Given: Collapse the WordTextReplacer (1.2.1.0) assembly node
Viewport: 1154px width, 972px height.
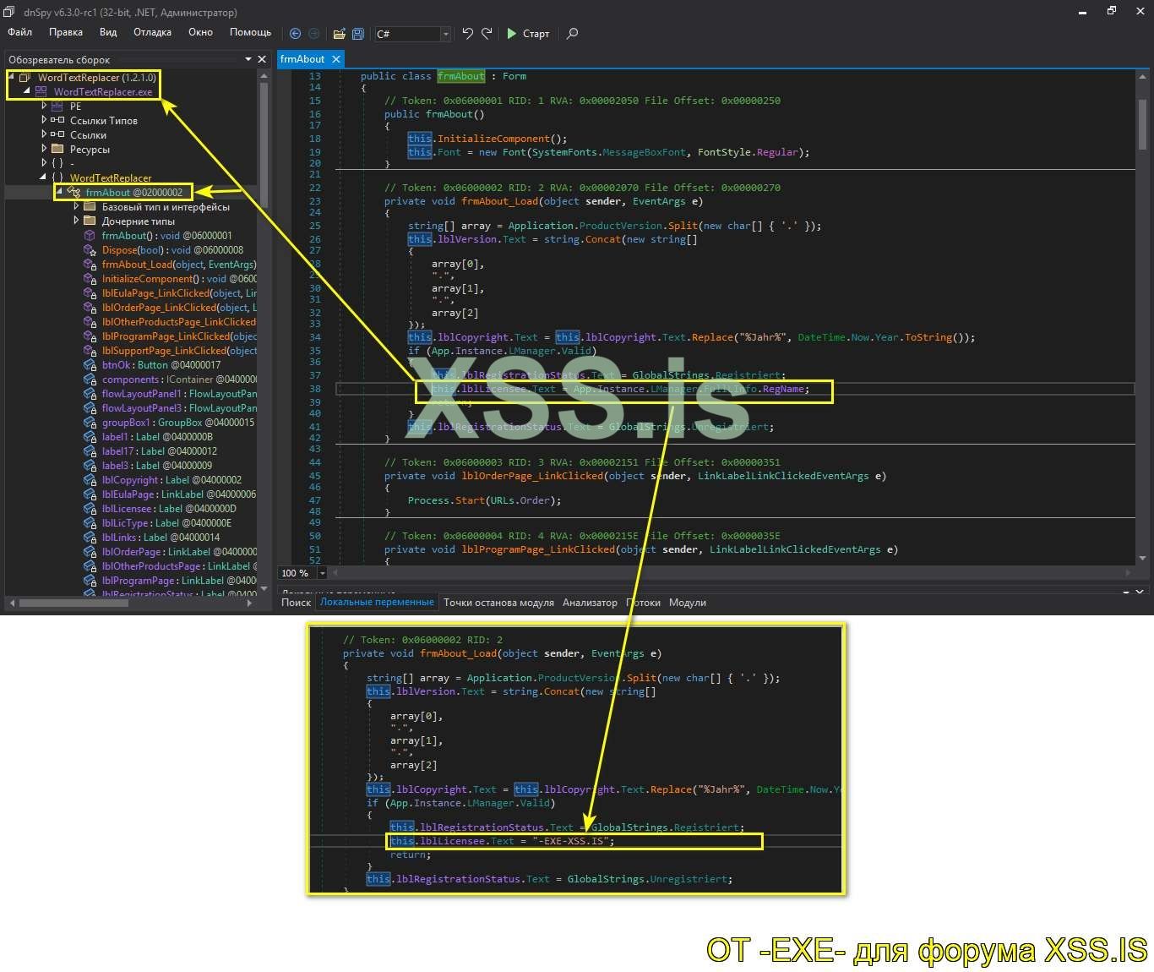Looking at the screenshot, I should click(11, 78).
